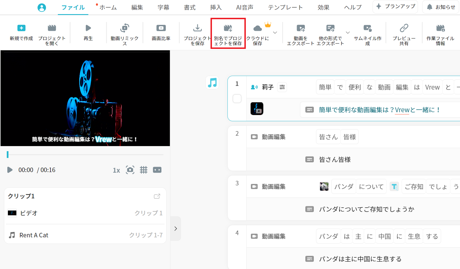
Task: Open the 字幕 tab
Action: coord(163,8)
